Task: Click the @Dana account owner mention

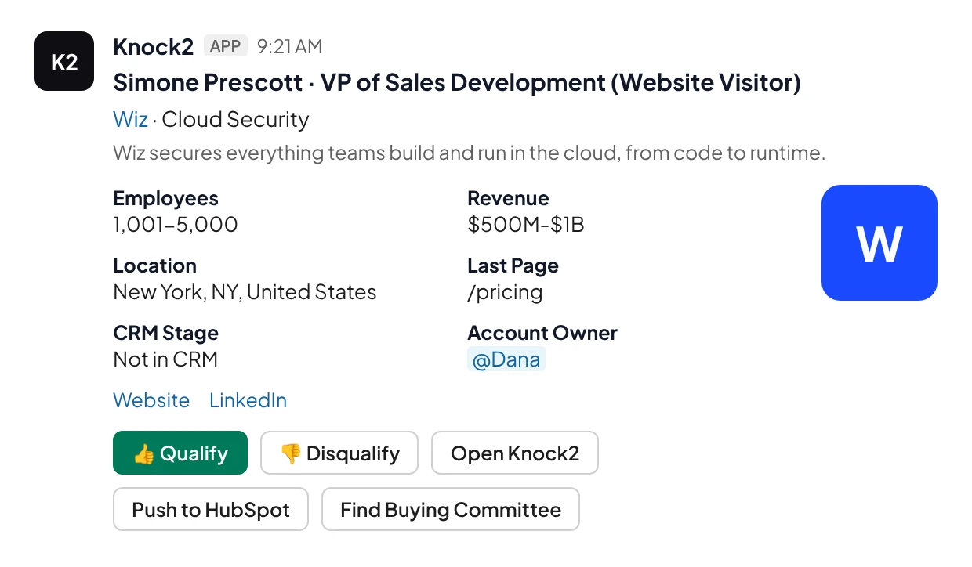Action: [506, 359]
